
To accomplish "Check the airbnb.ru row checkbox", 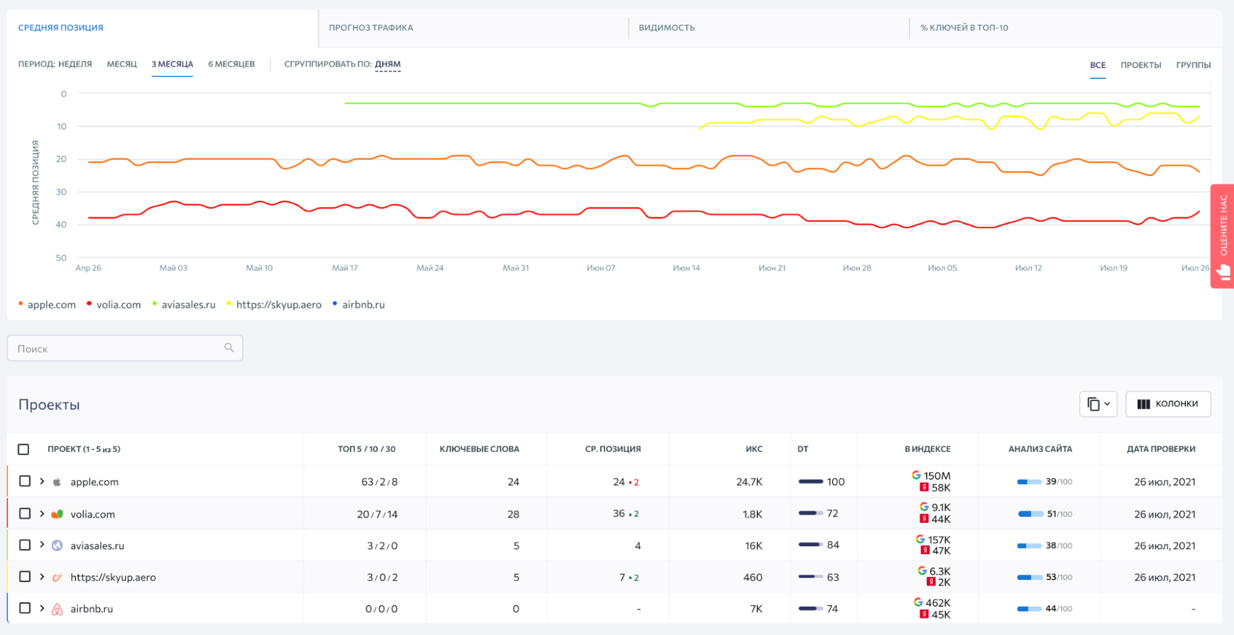I will (25, 608).
